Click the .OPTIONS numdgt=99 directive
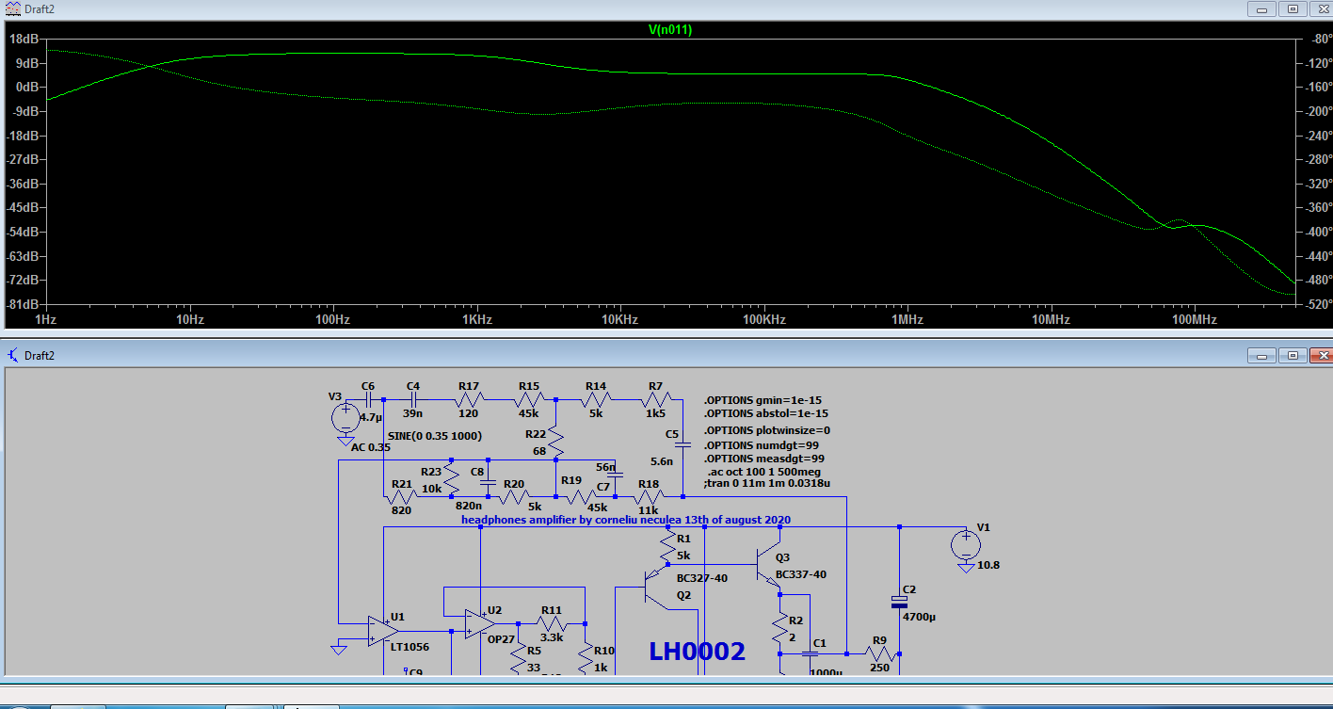 763,445
